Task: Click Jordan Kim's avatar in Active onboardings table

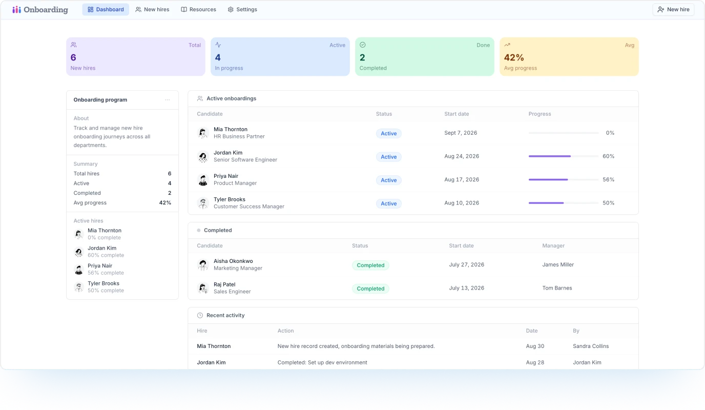Action: [x=203, y=156]
